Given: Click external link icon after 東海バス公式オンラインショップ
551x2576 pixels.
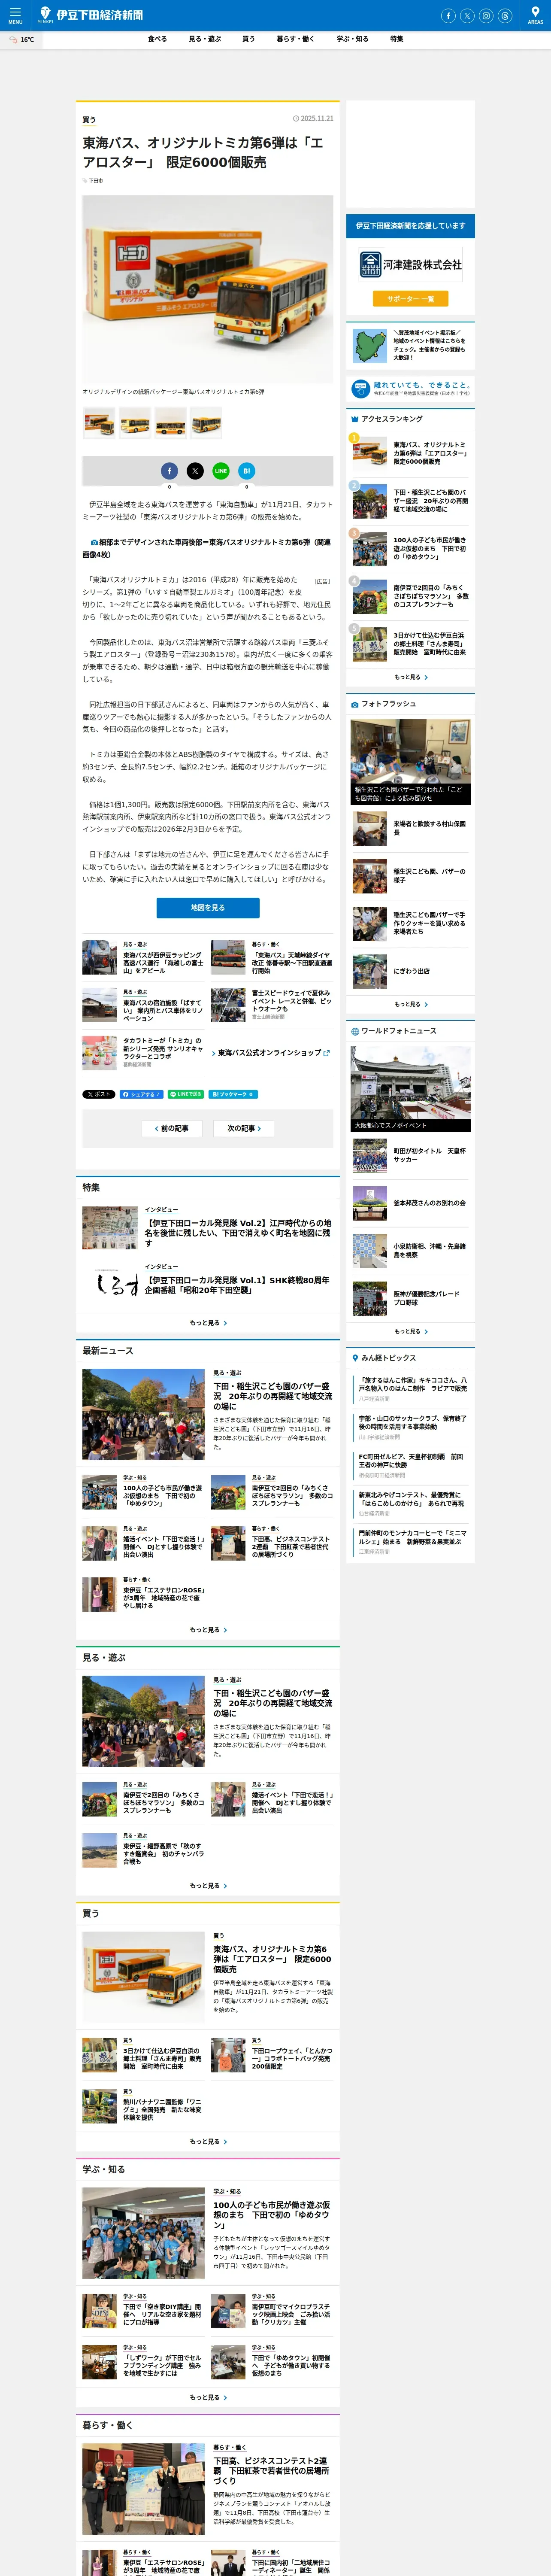Looking at the screenshot, I should coord(326,1053).
